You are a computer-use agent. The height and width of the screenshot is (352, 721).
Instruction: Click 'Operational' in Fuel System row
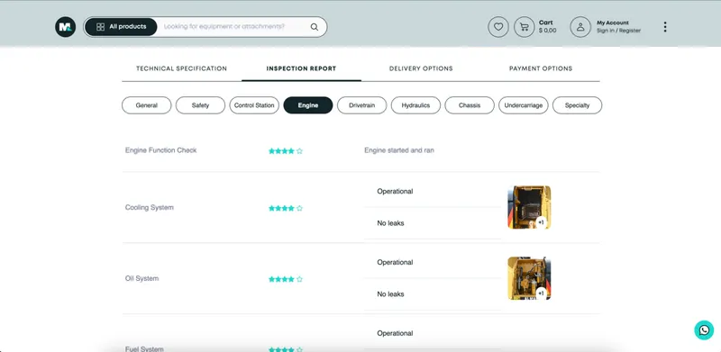395,333
